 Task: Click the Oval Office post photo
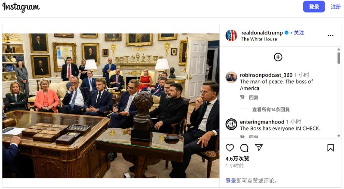click(x=111, y=105)
